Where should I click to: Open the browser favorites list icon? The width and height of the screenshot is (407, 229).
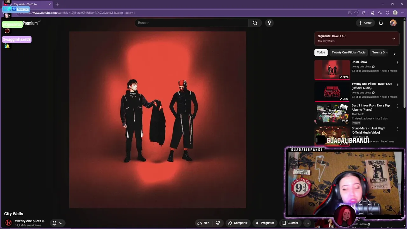tap(380, 13)
